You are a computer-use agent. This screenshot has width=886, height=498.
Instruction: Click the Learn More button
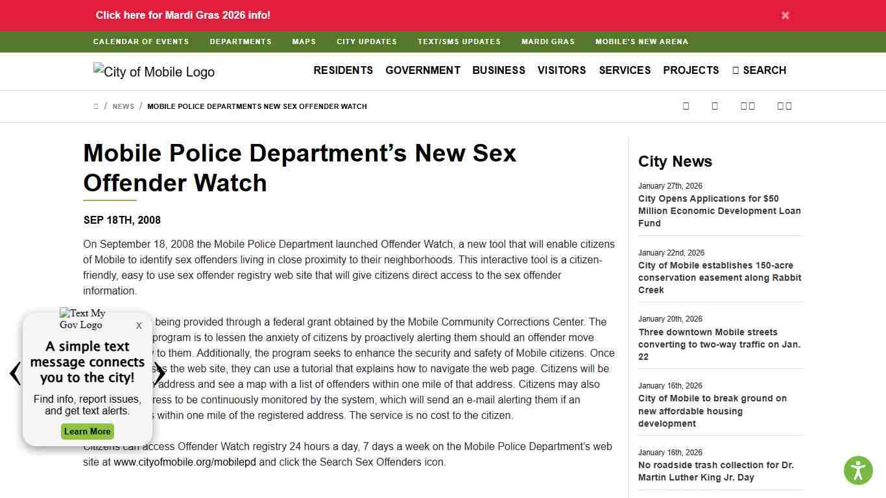87,431
